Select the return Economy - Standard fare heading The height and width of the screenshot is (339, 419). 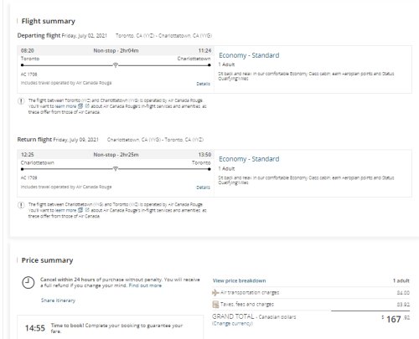pyautogui.click(x=249, y=159)
